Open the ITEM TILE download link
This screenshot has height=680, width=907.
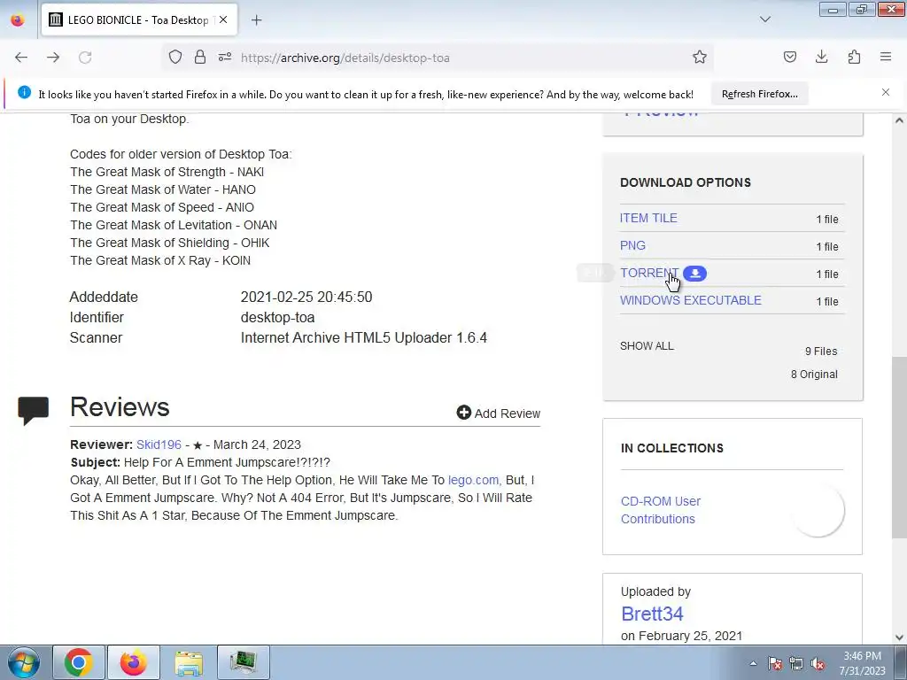[648, 218]
